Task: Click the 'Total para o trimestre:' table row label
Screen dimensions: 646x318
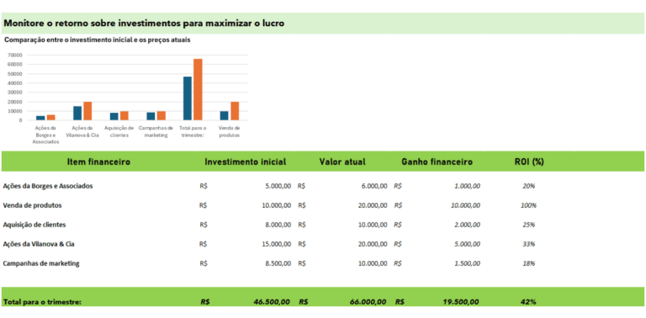Action: 42,302
